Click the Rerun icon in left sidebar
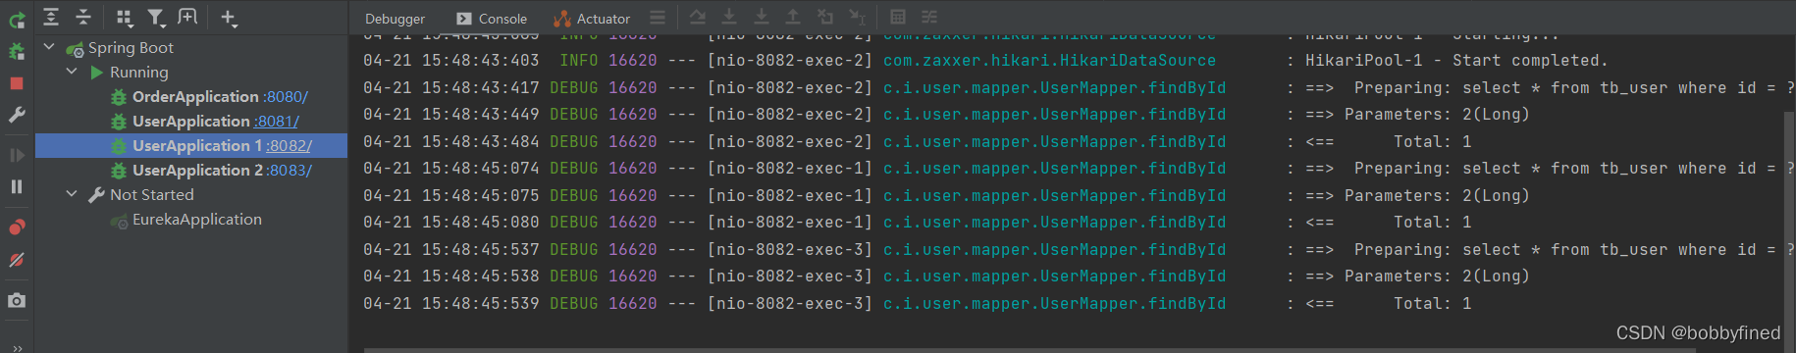The width and height of the screenshot is (1796, 353). click(17, 19)
